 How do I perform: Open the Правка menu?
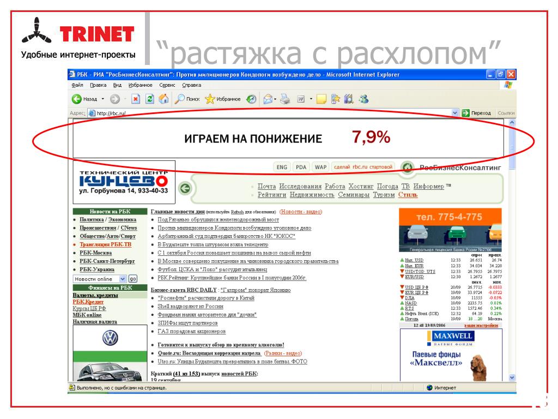pos(98,85)
